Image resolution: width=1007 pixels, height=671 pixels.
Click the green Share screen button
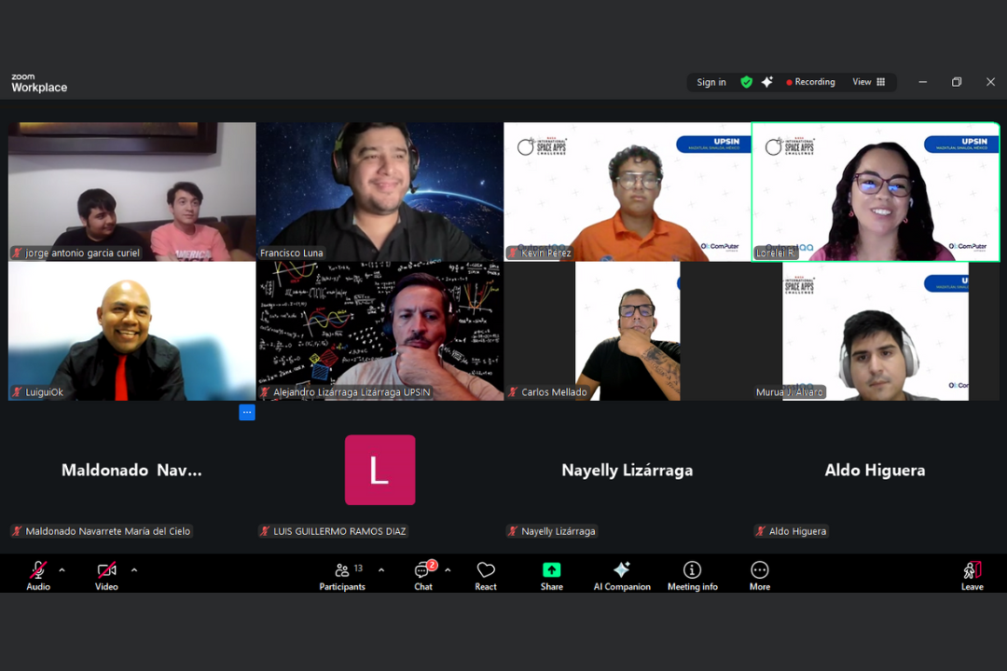[x=552, y=575]
